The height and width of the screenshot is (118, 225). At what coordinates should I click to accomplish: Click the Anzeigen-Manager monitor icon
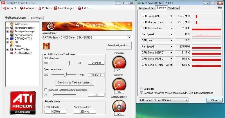click(12, 31)
